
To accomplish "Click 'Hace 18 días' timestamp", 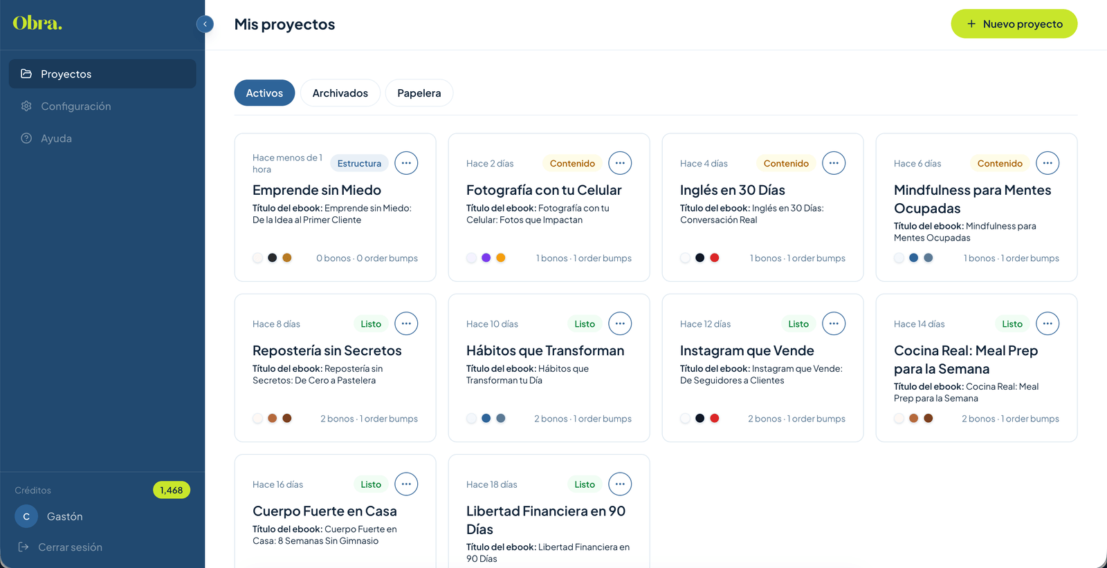I will coord(492,484).
